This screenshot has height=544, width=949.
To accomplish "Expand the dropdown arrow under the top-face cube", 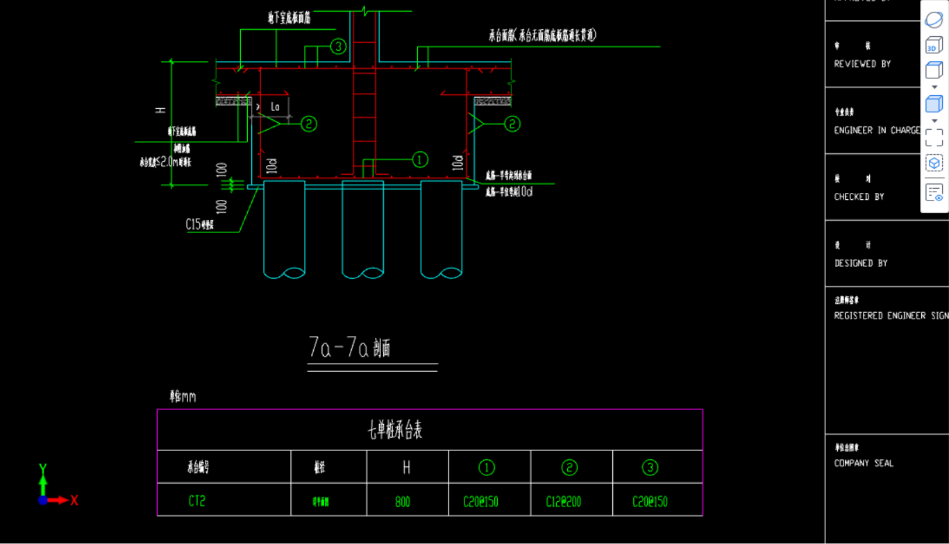I will tap(934, 87).
